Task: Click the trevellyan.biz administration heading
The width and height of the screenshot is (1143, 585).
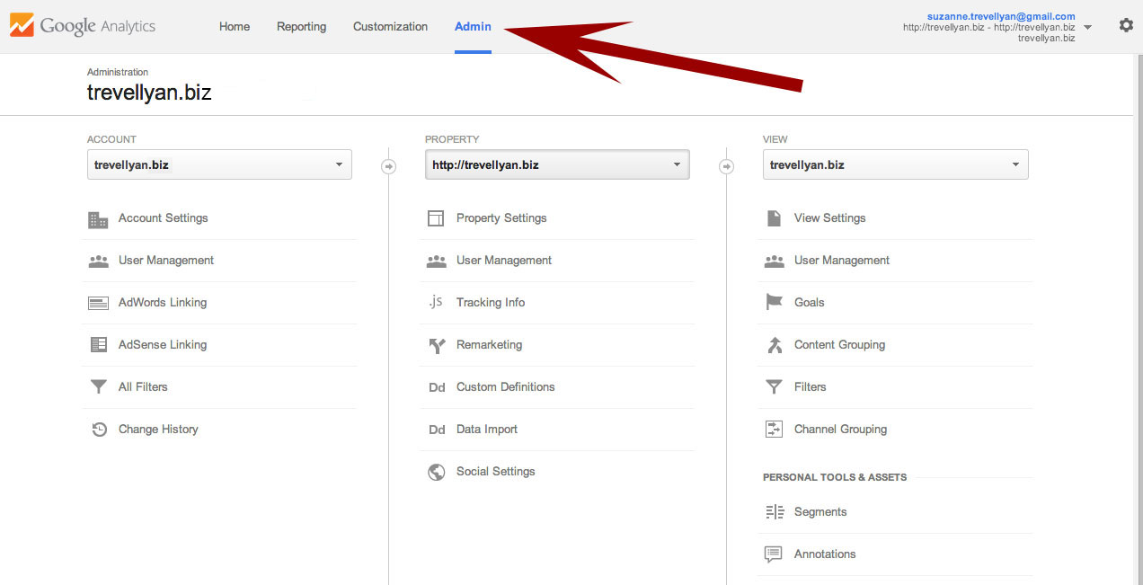Action: click(x=149, y=93)
